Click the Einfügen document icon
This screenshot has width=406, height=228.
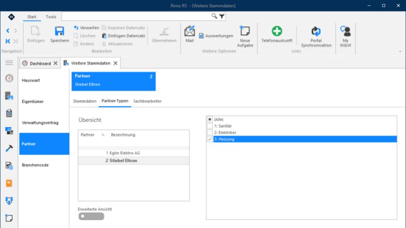[x=35, y=31]
